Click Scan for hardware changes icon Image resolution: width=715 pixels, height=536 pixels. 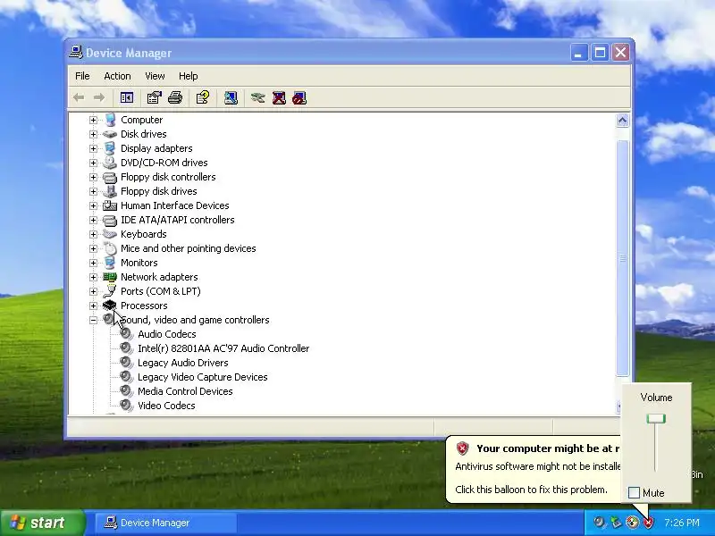tap(231, 97)
